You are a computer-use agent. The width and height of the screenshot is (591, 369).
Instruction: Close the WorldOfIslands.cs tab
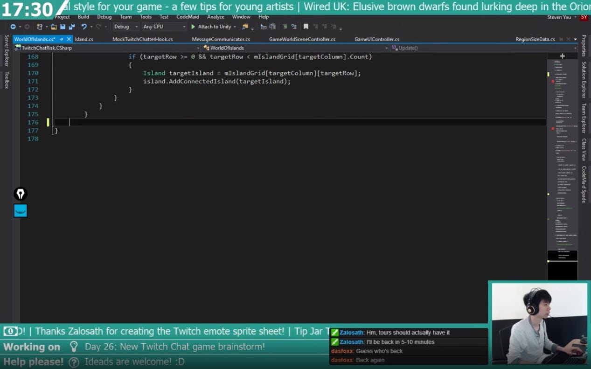coord(69,39)
